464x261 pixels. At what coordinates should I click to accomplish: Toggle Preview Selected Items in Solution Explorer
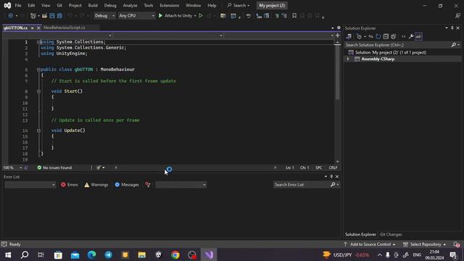(418, 36)
